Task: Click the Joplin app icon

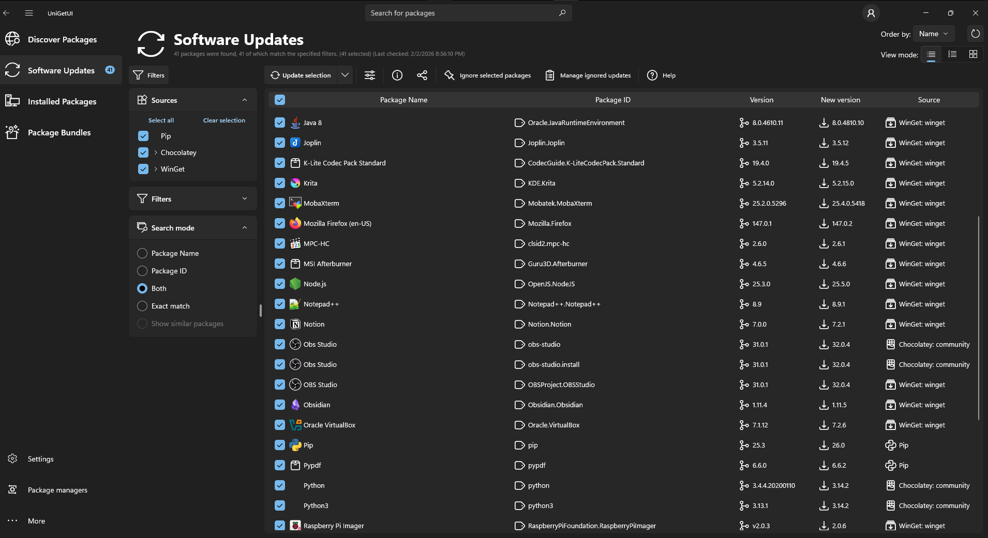Action: (x=295, y=143)
